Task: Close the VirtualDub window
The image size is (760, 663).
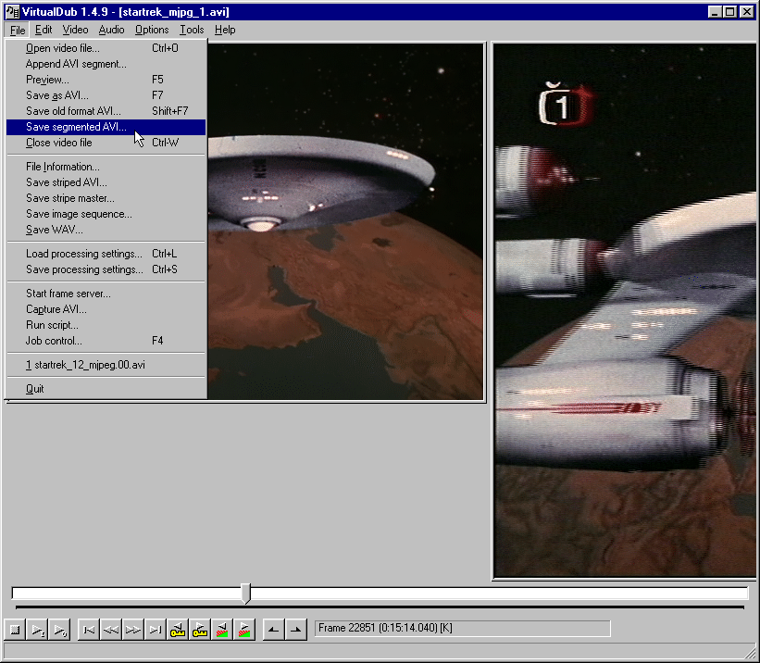Action: pyautogui.click(x=747, y=12)
